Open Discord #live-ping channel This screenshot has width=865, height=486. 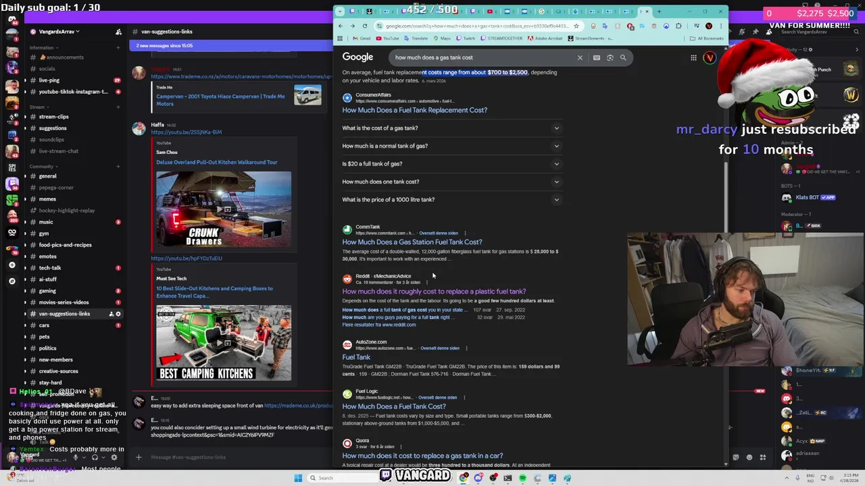click(x=49, y=80)
